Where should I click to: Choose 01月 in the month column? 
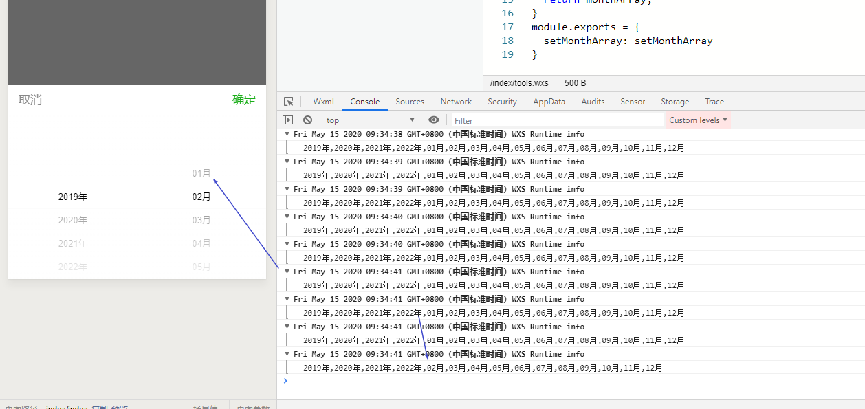[201, 173]
